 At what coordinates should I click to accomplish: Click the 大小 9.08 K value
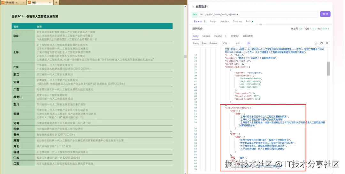pos(323,29)
